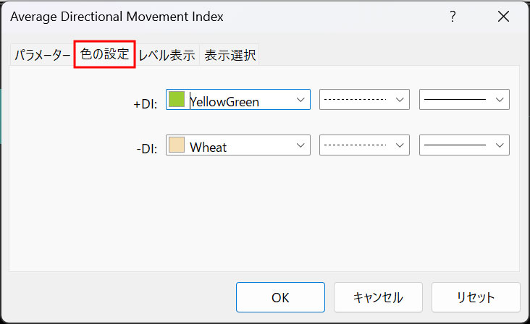Viewport: 530px width, 324px height.
Task: Confirm settings with the OK button
Action: [x=280, y=297]
